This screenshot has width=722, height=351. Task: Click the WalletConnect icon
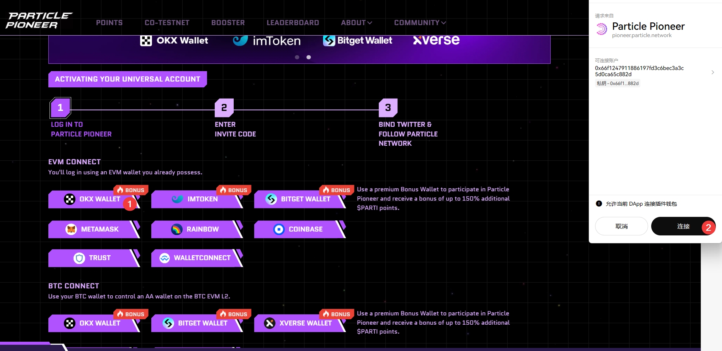click(165, 258)
